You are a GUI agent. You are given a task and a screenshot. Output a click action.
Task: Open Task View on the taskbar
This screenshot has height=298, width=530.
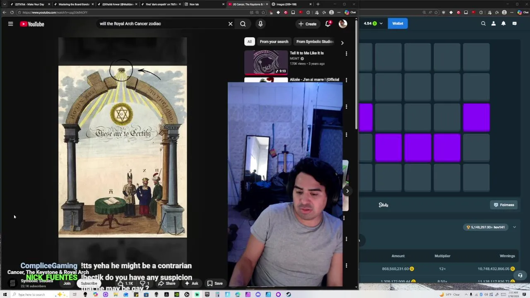[x=75, y=295]
